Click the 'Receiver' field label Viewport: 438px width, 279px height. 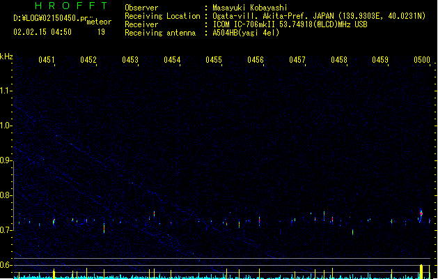coord(141,24)
